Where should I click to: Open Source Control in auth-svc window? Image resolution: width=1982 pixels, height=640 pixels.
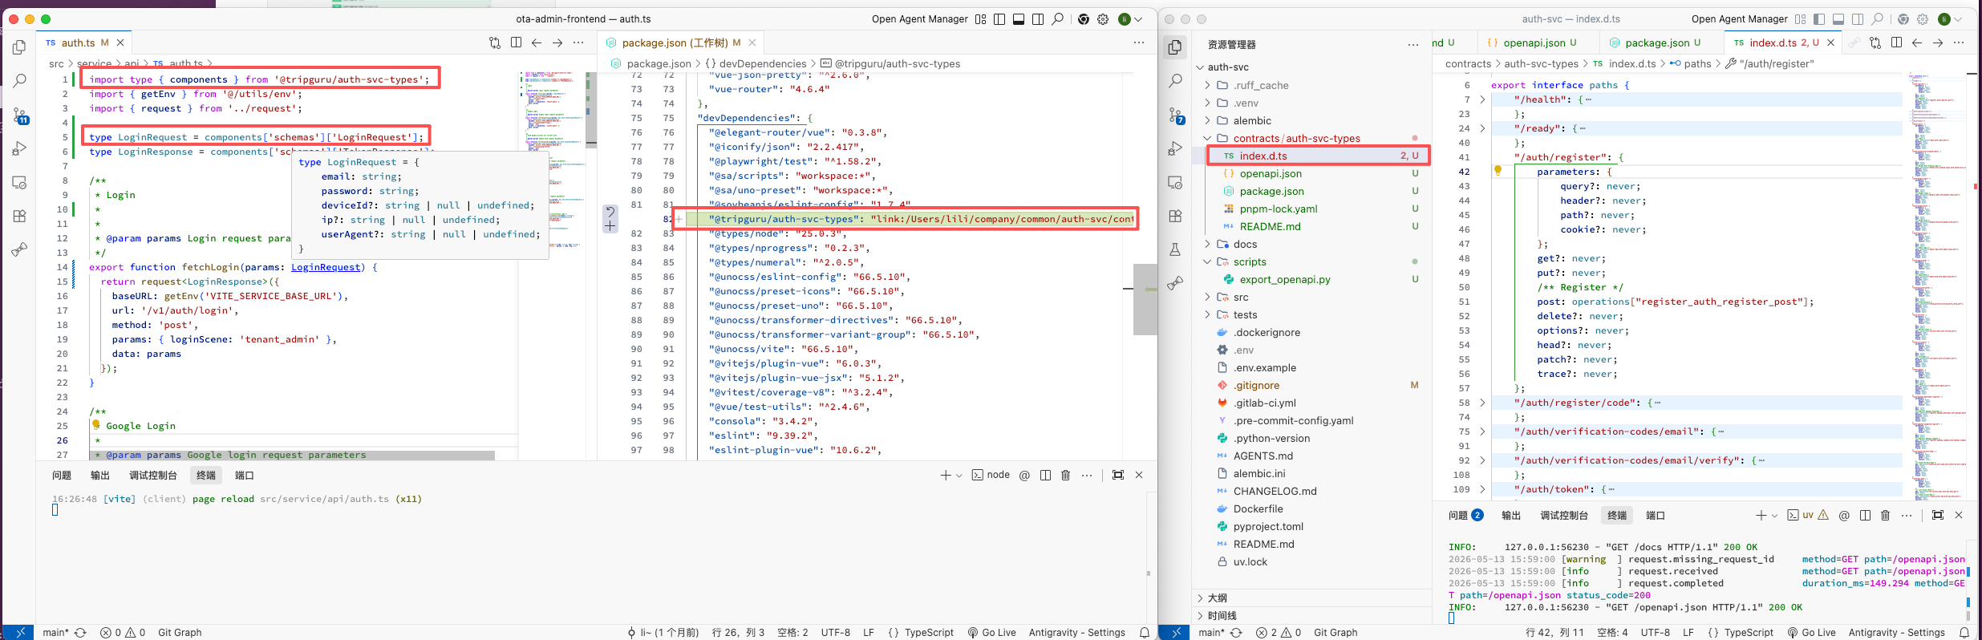click(x=1175, y=115)
